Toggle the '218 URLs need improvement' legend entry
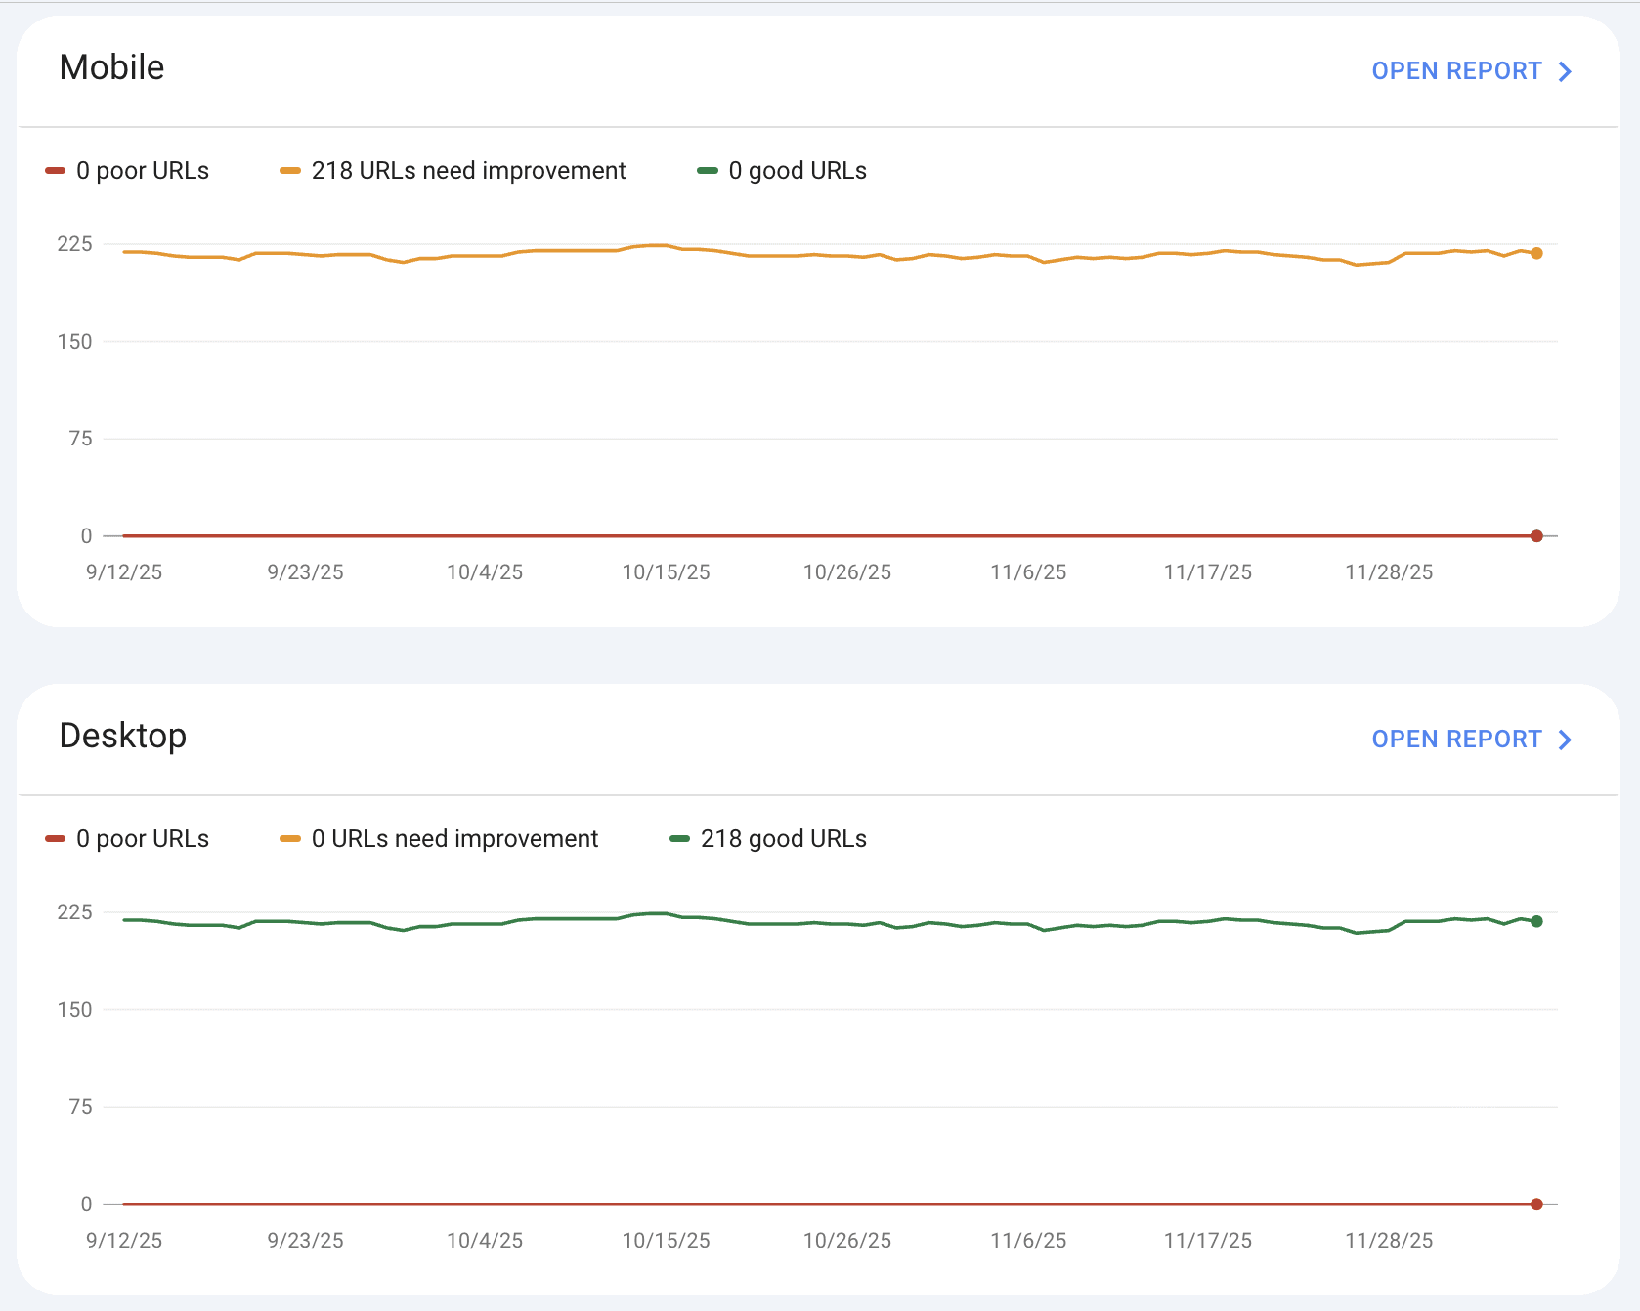This screenshot has height=1311, width=1640. tap(468, 170)
